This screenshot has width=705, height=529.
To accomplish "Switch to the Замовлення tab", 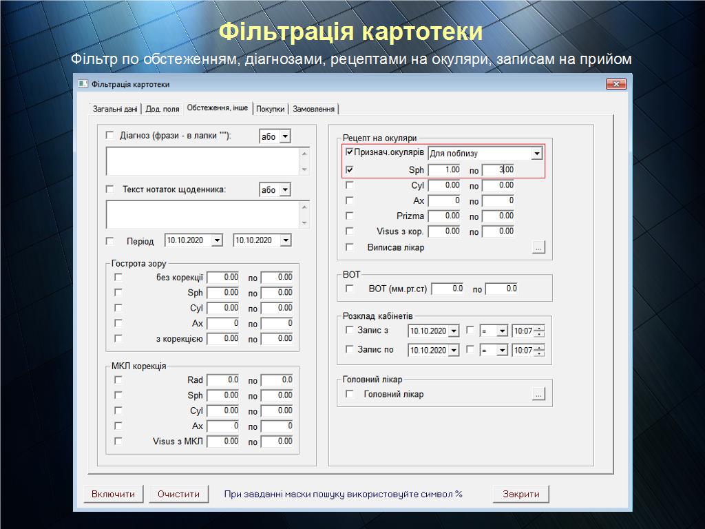I will click(x=314, y=109).
